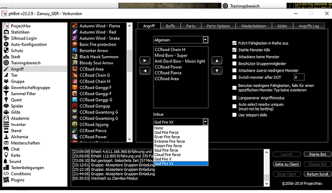
Task: Open the Party Options tab
Action: click(218, 26)
